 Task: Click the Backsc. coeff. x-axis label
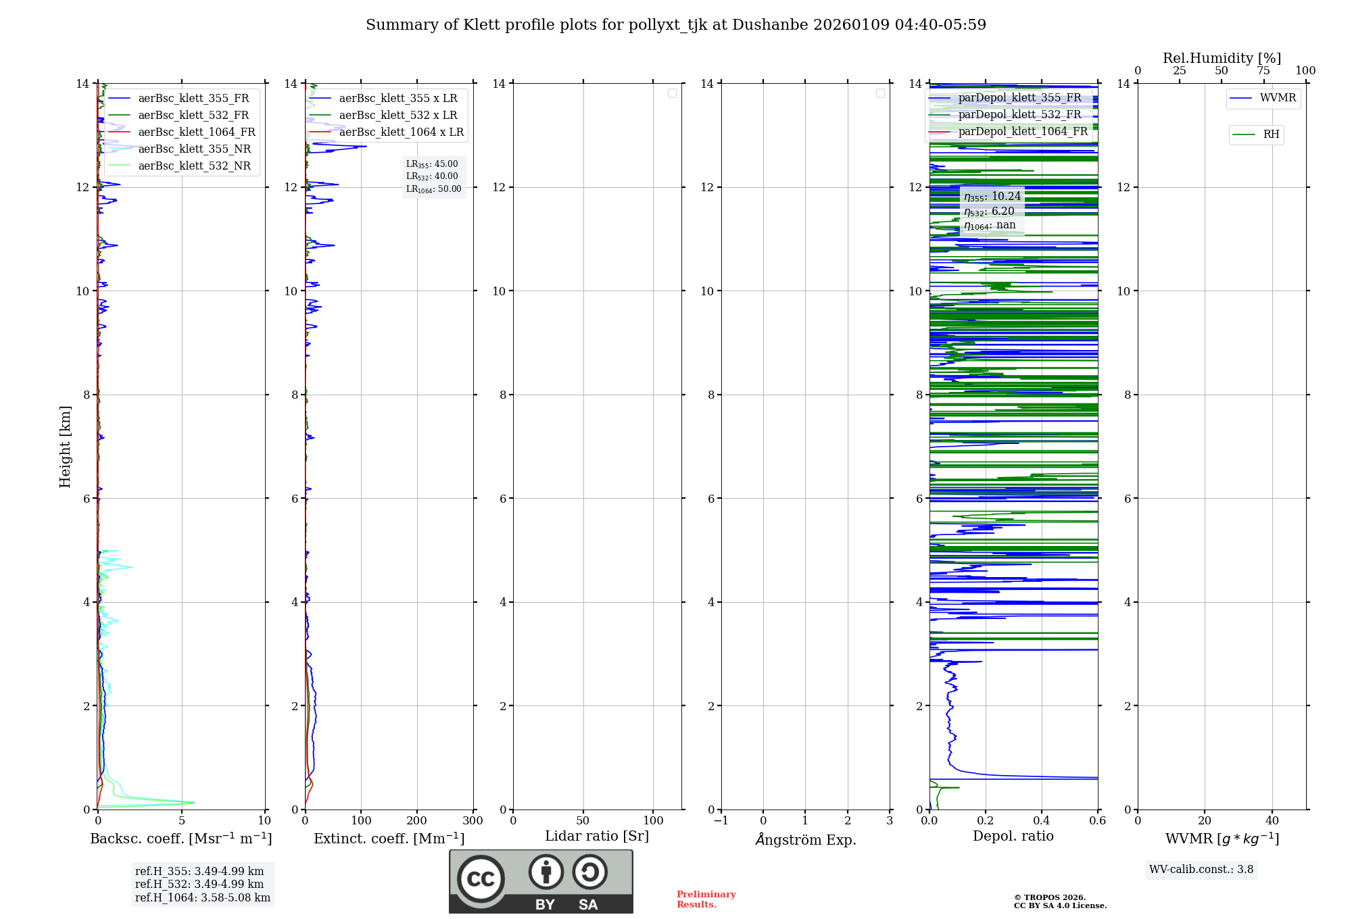[x=180, y=839]
